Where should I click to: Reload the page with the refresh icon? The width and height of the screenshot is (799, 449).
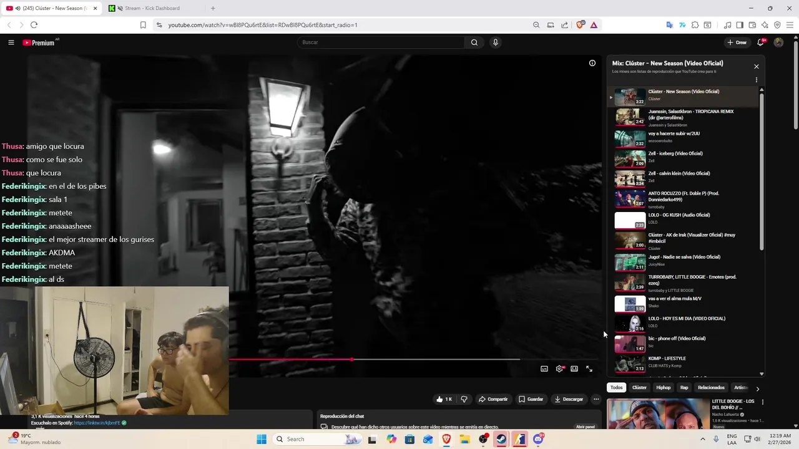pyautogui.click(x=34, y=25)
